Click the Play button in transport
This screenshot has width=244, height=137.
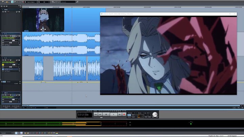[x=114, y=114]
